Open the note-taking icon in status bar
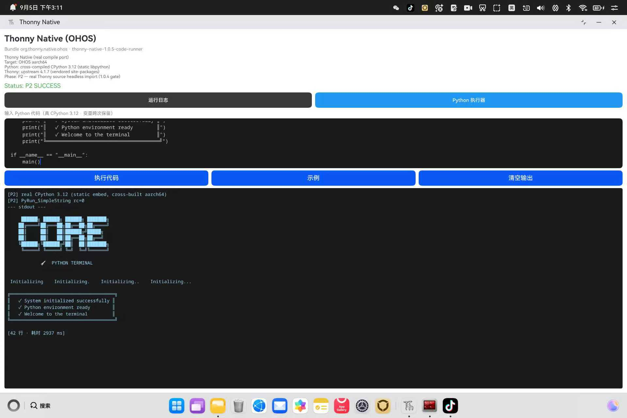 click(x=454, y=8)
